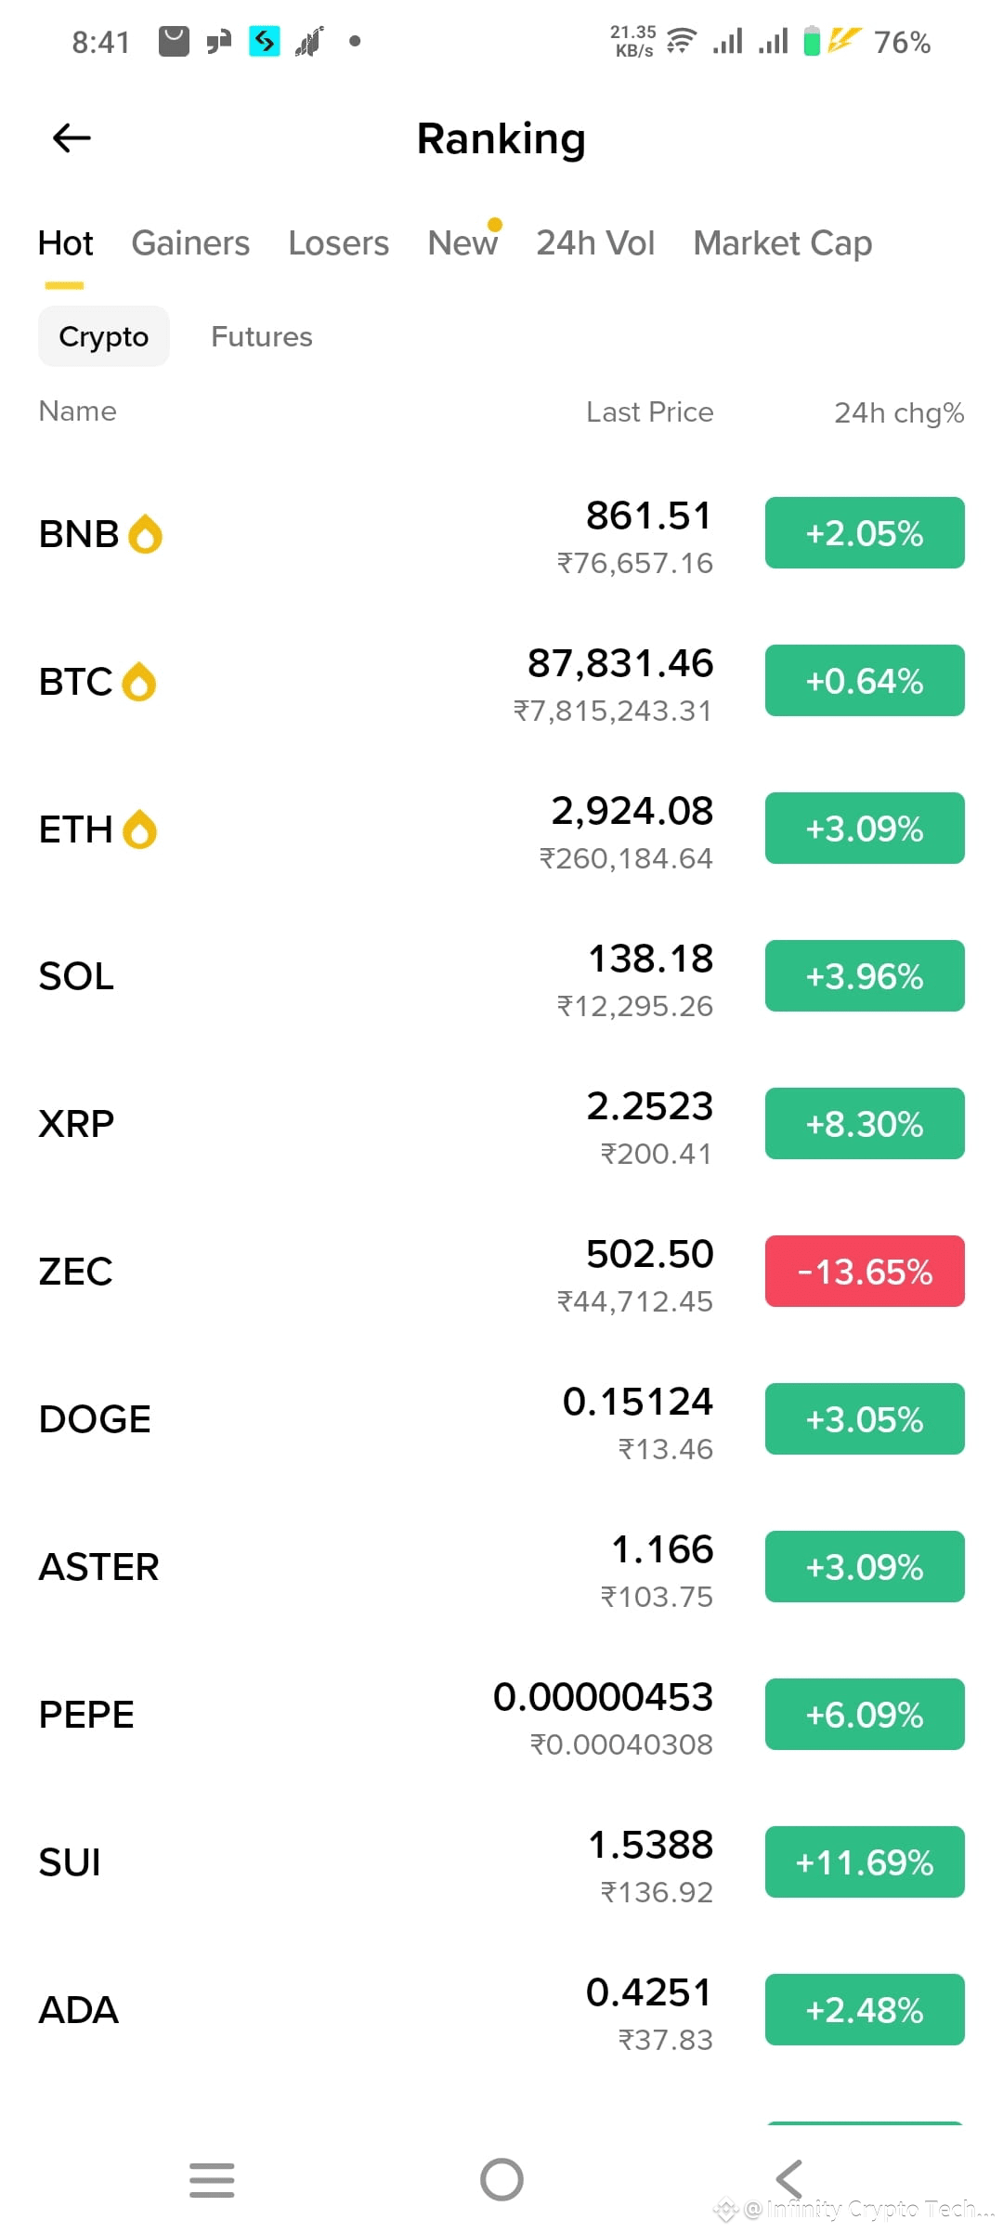This screenshot has height=2233, width=1003.
Task: Tap the XRP +8.30% green badge
Action: coord(865,1124)
